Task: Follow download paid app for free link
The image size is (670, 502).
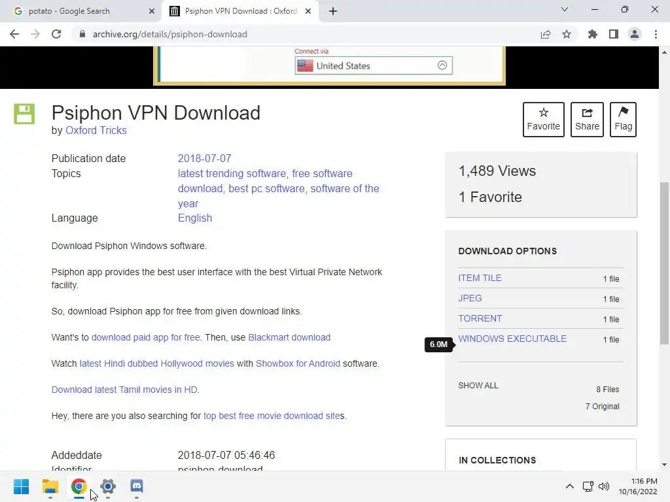Action: pyautogui.click(x=146, y=337)
